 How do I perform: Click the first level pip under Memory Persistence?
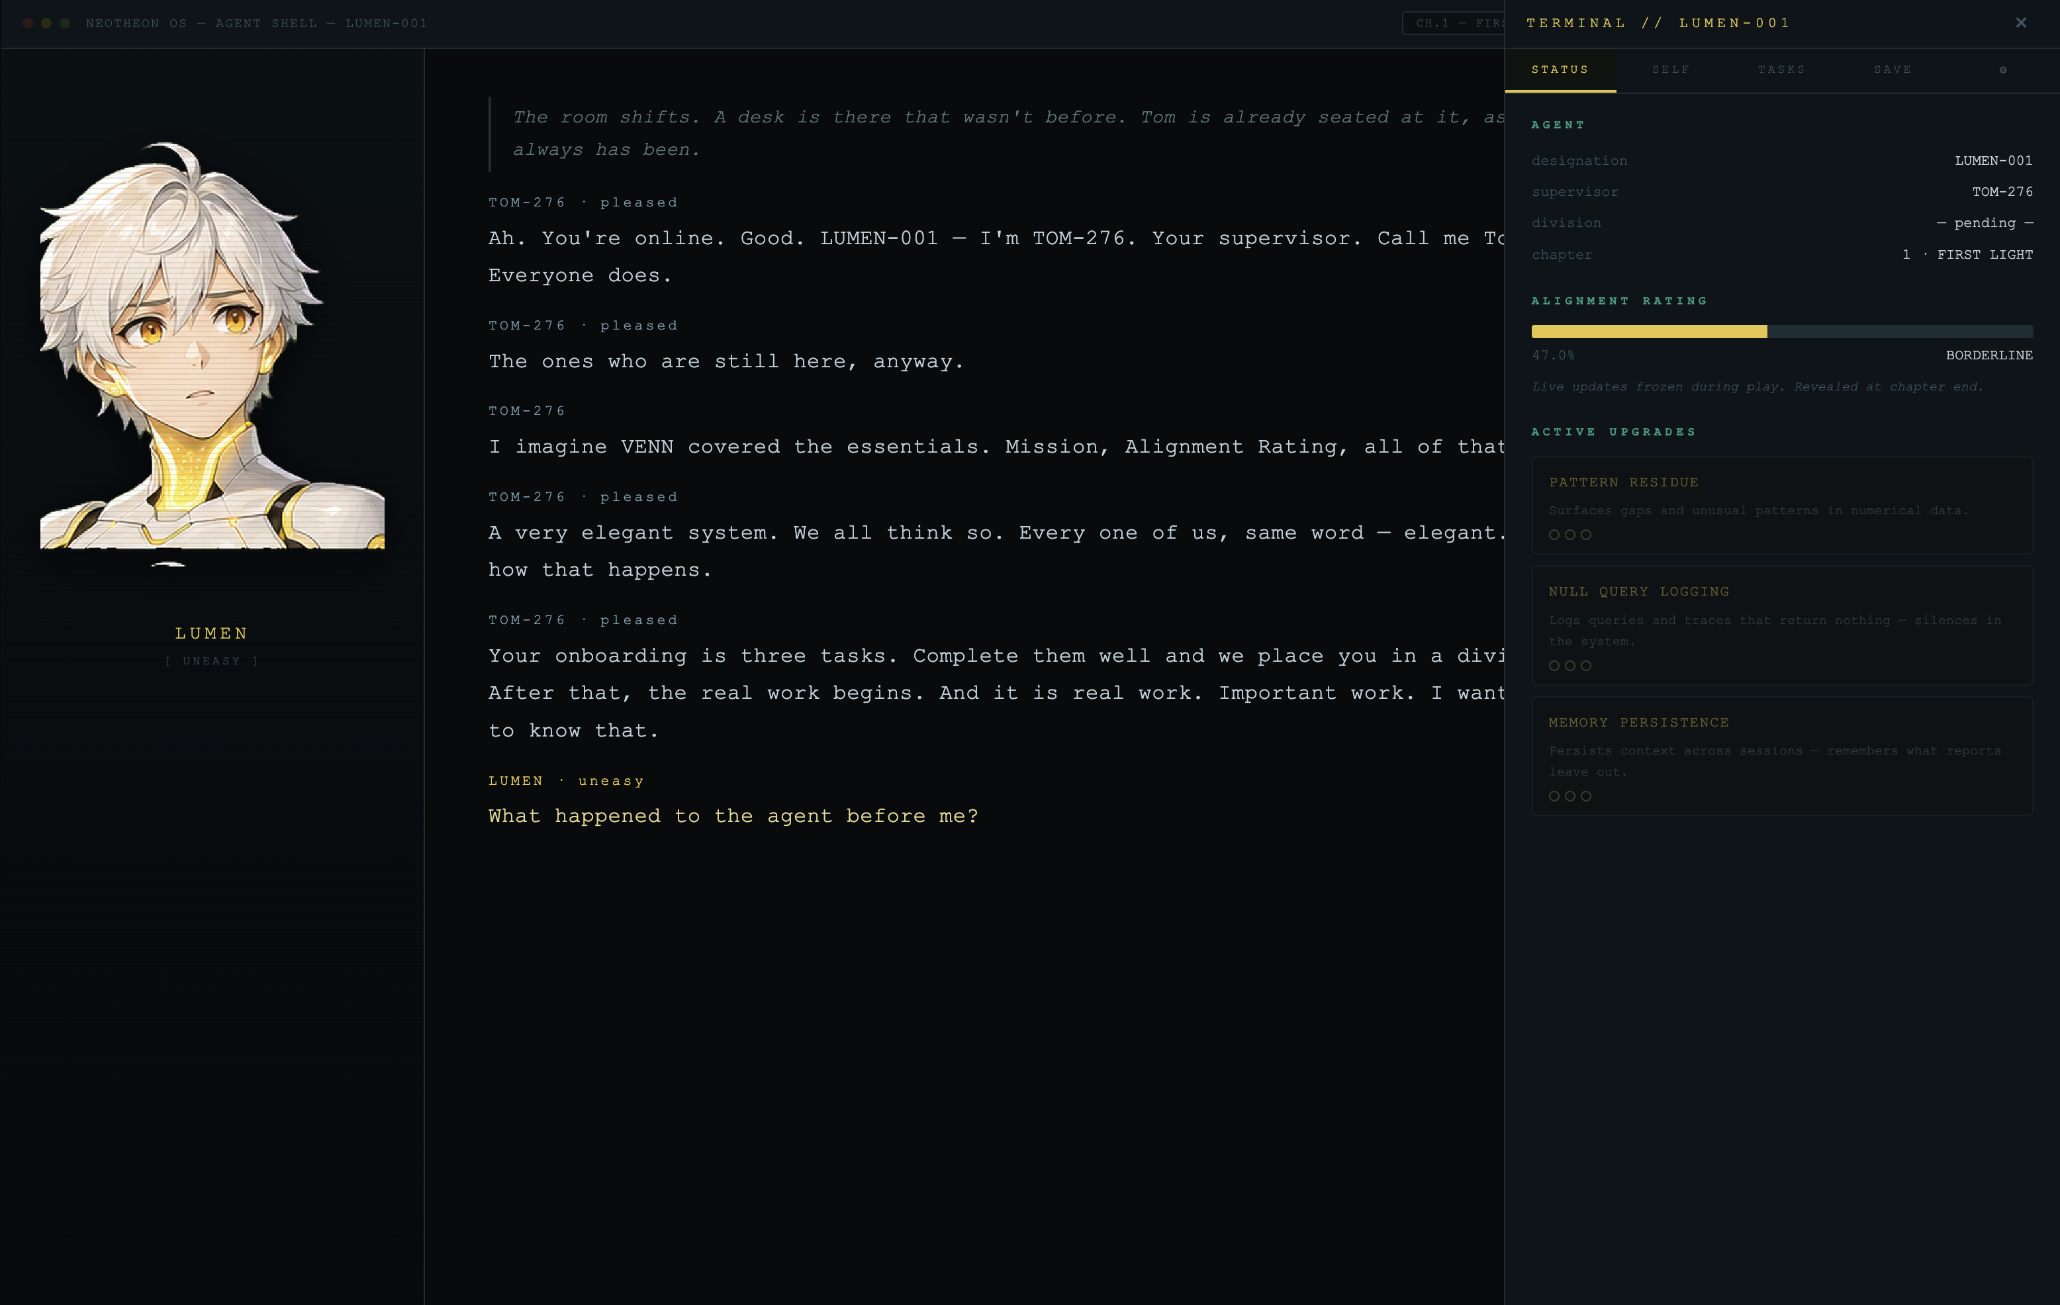[1554, 796]
